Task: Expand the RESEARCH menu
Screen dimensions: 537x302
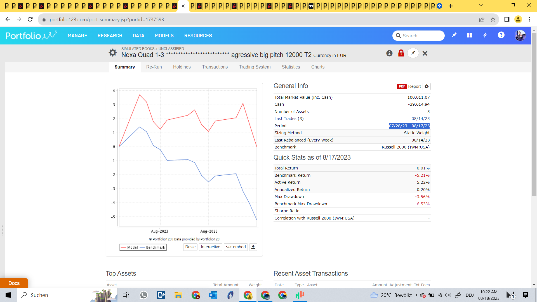Action: 110,36
